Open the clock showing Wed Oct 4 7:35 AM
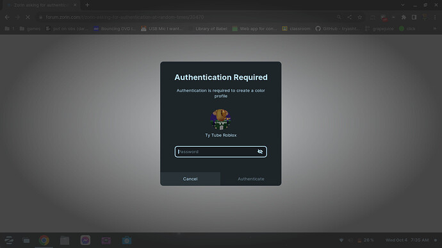This screenshot has width=442, height=248. click(x=407, y=240)
